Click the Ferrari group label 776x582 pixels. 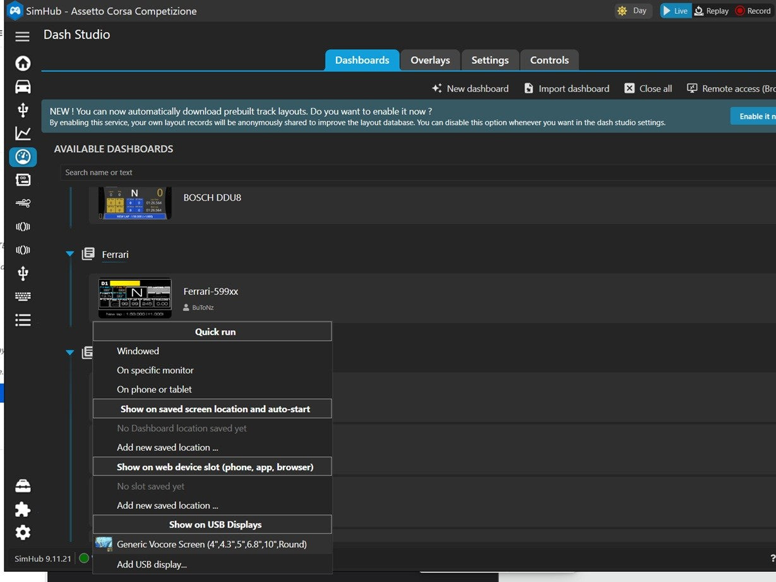pyautogui.click(x=115, y=254)
